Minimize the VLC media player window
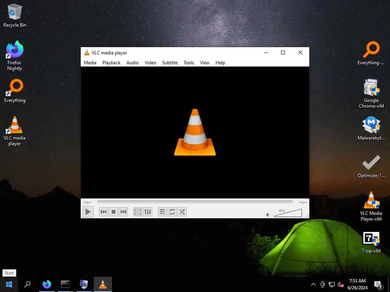Image resolution: width=390 pixels, height=292 pixels. click(266, 52)
